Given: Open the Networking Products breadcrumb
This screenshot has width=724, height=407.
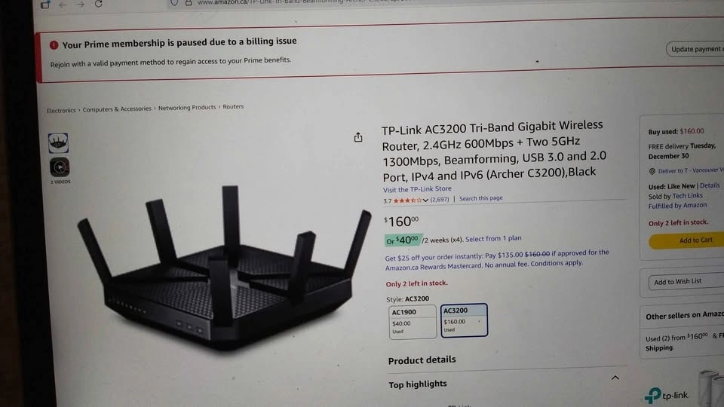Looking at the screenshot, I should [x=187, y=108].
